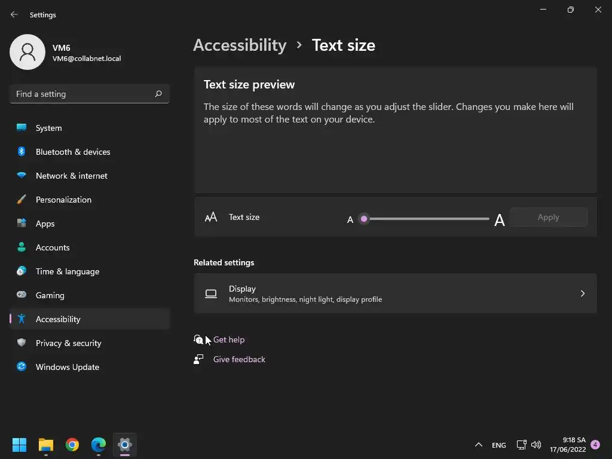Open the Apps settings category
The width and height of the screenshot is (612, 459).
tap(45, 224)
